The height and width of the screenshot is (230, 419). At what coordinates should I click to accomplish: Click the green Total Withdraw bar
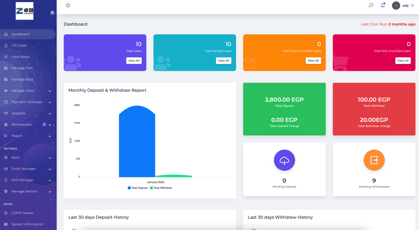173,176
